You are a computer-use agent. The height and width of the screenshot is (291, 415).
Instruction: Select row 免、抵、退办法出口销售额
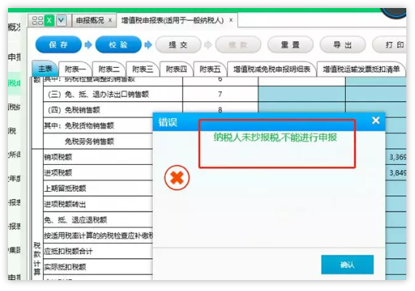pos(113,94)
